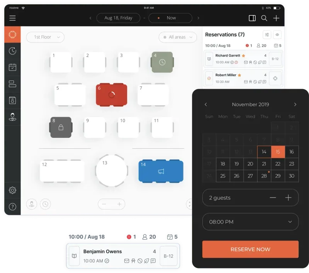The height and width of the screenshot is (273, 309).
Task: Select November 28 in calendar
Action: [x=264, y=176]
